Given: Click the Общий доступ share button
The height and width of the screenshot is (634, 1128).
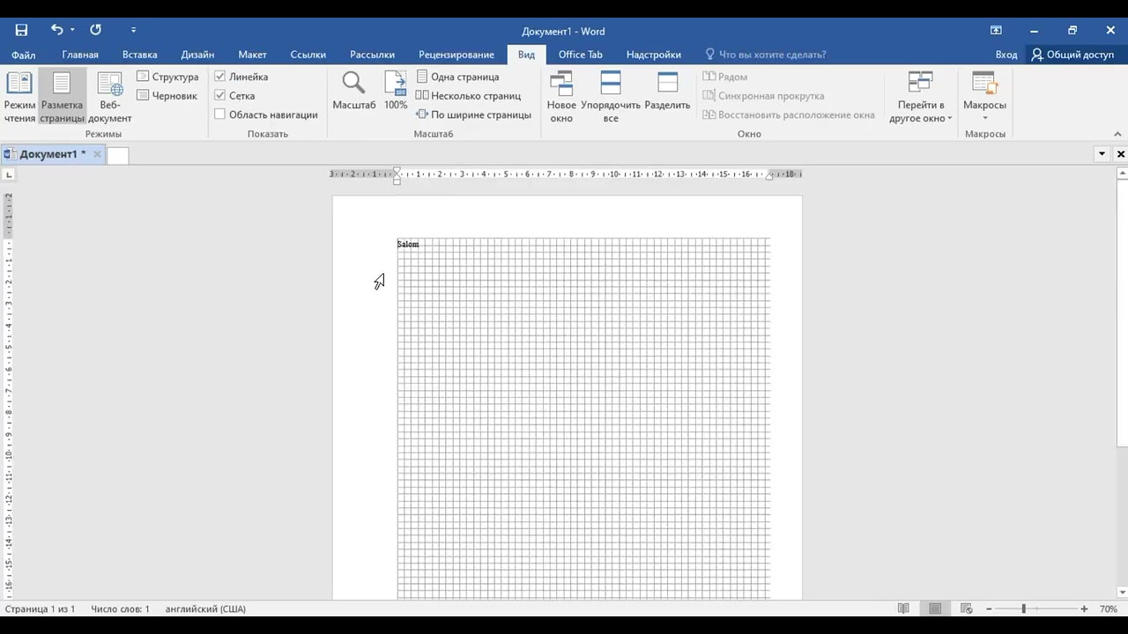Looking at the screenshot, I should (1072, 55).
